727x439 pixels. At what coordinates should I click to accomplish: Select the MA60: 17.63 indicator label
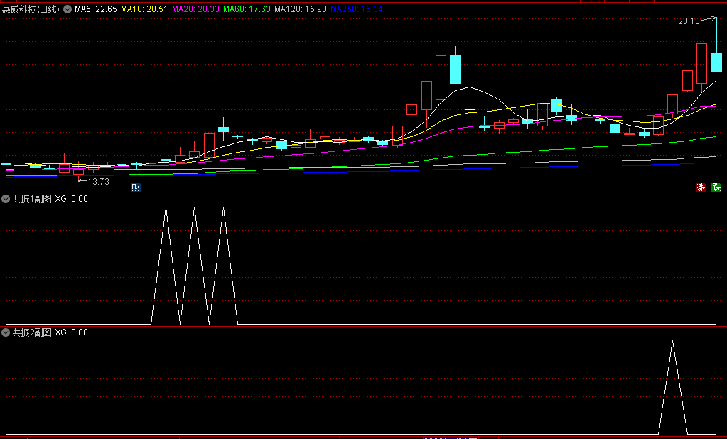[247, 9]
